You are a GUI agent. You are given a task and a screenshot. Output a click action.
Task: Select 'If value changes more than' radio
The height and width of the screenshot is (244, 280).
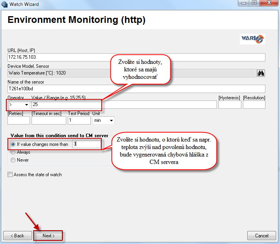13,144
